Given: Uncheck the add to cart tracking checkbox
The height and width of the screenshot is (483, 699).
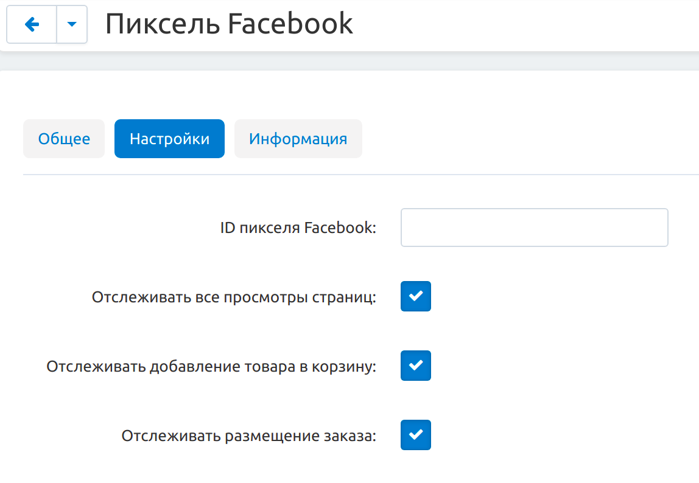Looking at the screenshot, I should pyautogui.click(x=415, y=366).
